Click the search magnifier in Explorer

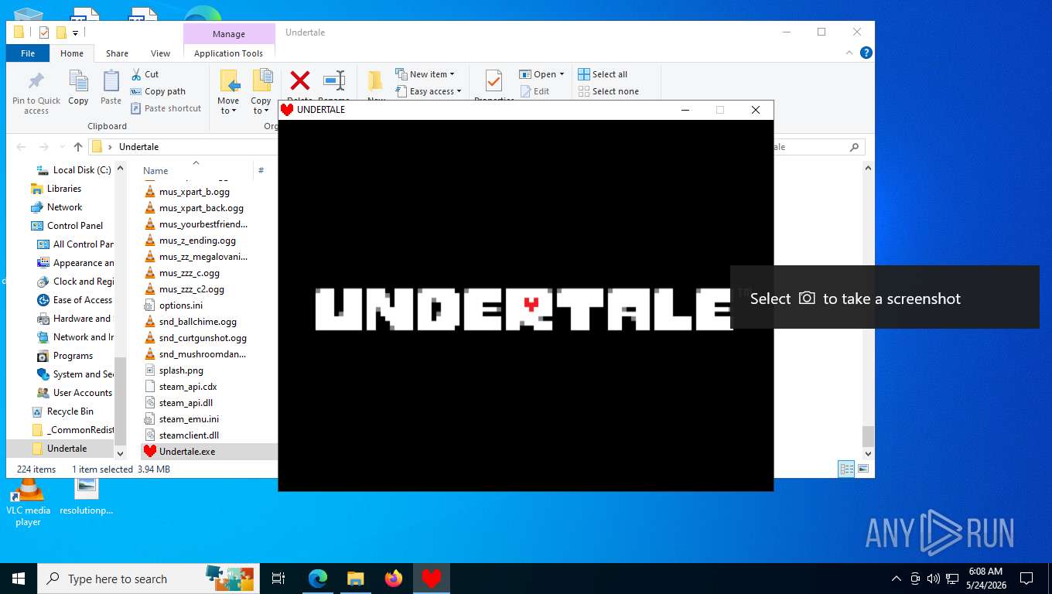(x=854, y=147)
